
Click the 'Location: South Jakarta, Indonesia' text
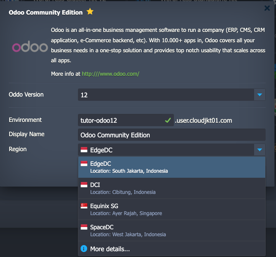pos(129,171)
